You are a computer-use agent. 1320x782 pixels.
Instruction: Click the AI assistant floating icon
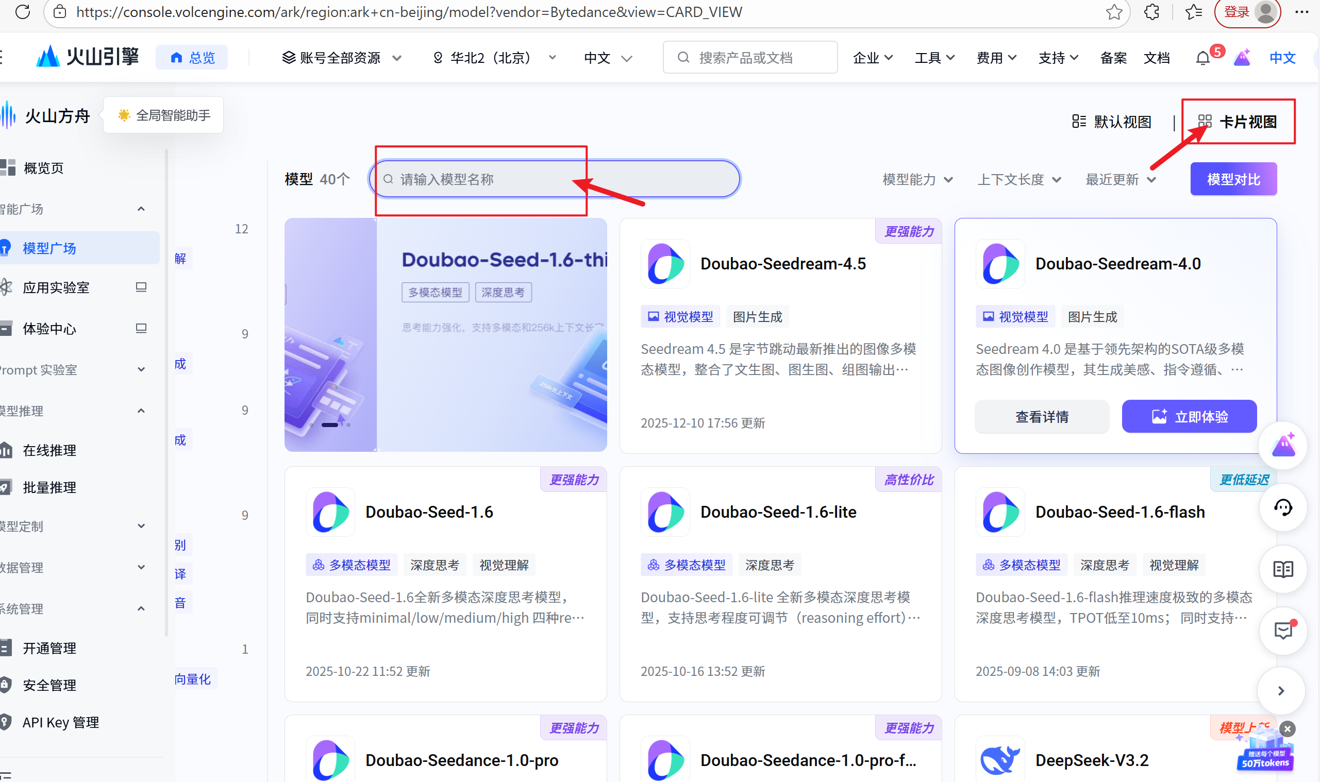1282,446
